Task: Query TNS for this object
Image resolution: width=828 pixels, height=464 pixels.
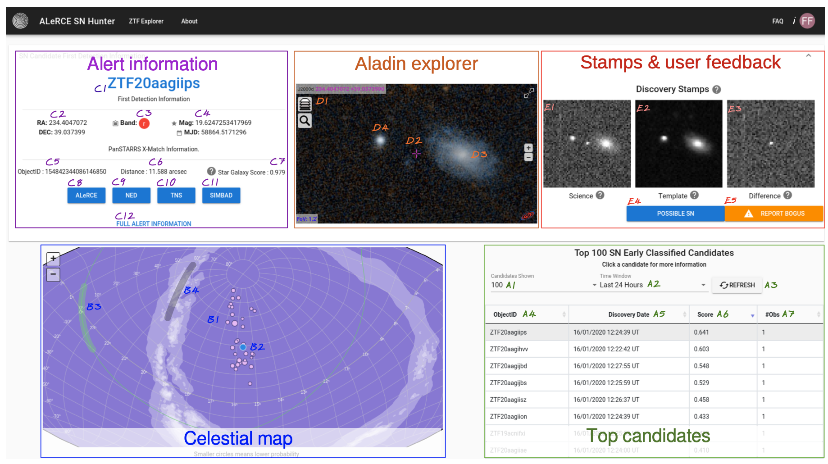Action: point(176,196)
